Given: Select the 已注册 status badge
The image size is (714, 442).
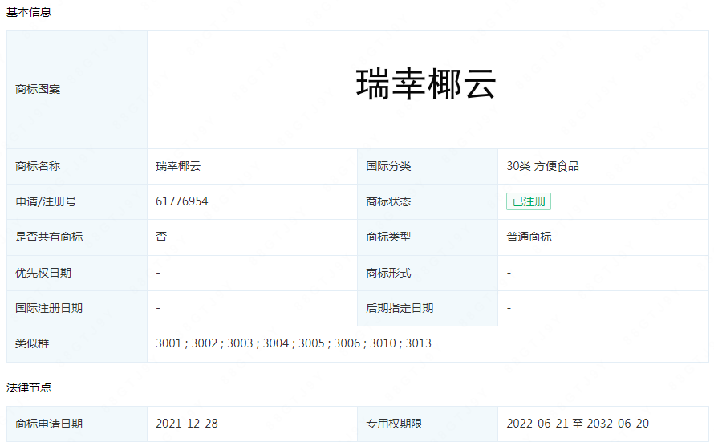Looking at the screenshot, I should pos(528,201).
